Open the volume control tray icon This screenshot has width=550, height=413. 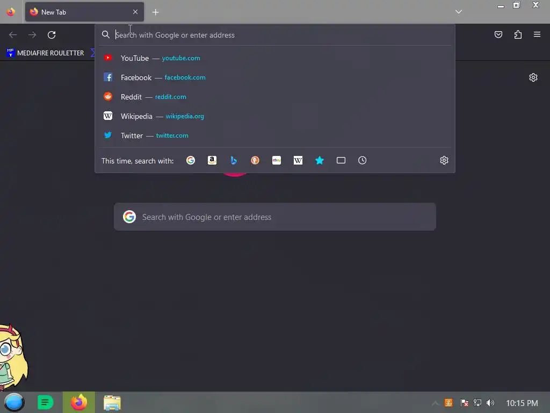point(490,403)
